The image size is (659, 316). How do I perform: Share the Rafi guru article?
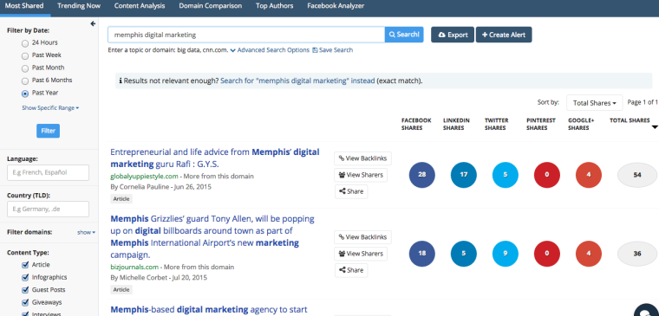coord(351,191)
